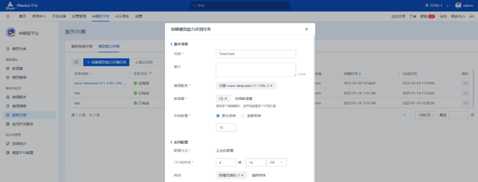
Task: Click the top search box
Action: pos(240,5)
